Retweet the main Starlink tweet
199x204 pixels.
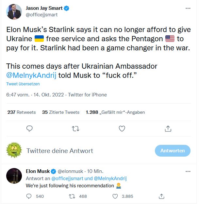[x=75, y=129]
